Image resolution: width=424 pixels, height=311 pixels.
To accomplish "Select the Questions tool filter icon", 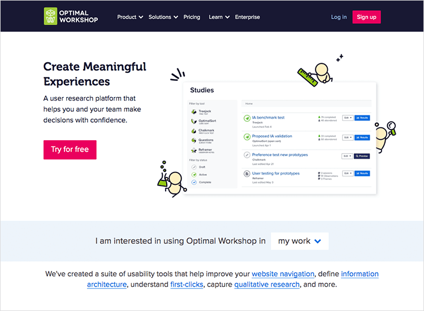I will click(x=194, y=141).
